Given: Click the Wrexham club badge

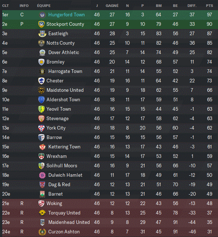Looking at the screenshot, I should (x=41, y=156).
